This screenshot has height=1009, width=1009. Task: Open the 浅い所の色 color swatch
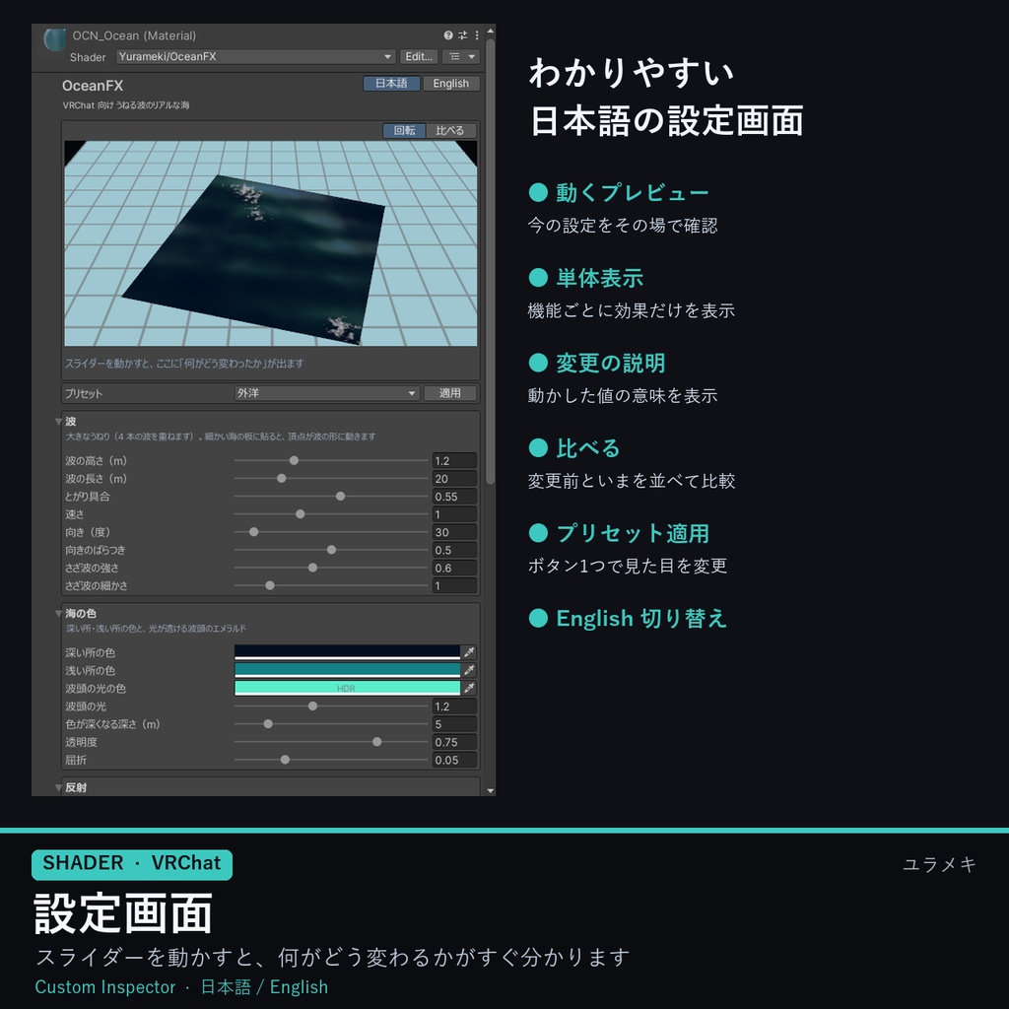coord(347,670)
